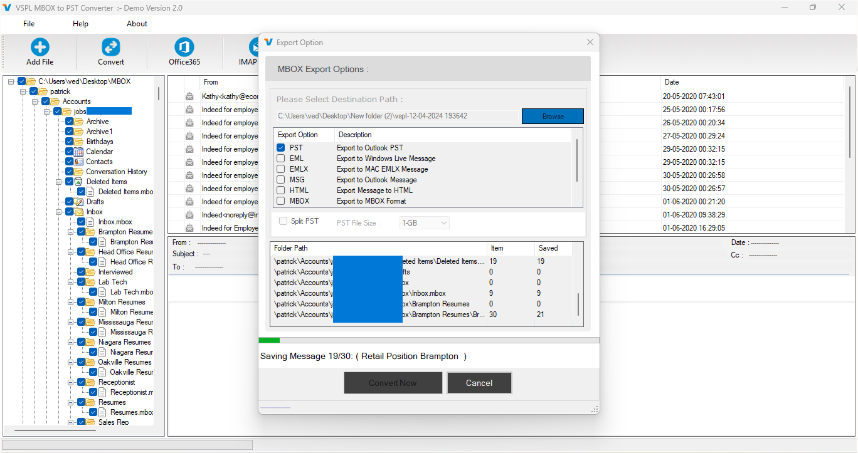This screenshot has width=858, height=453.
Task: Click the conversion progress bar
Action: [429, 340]
